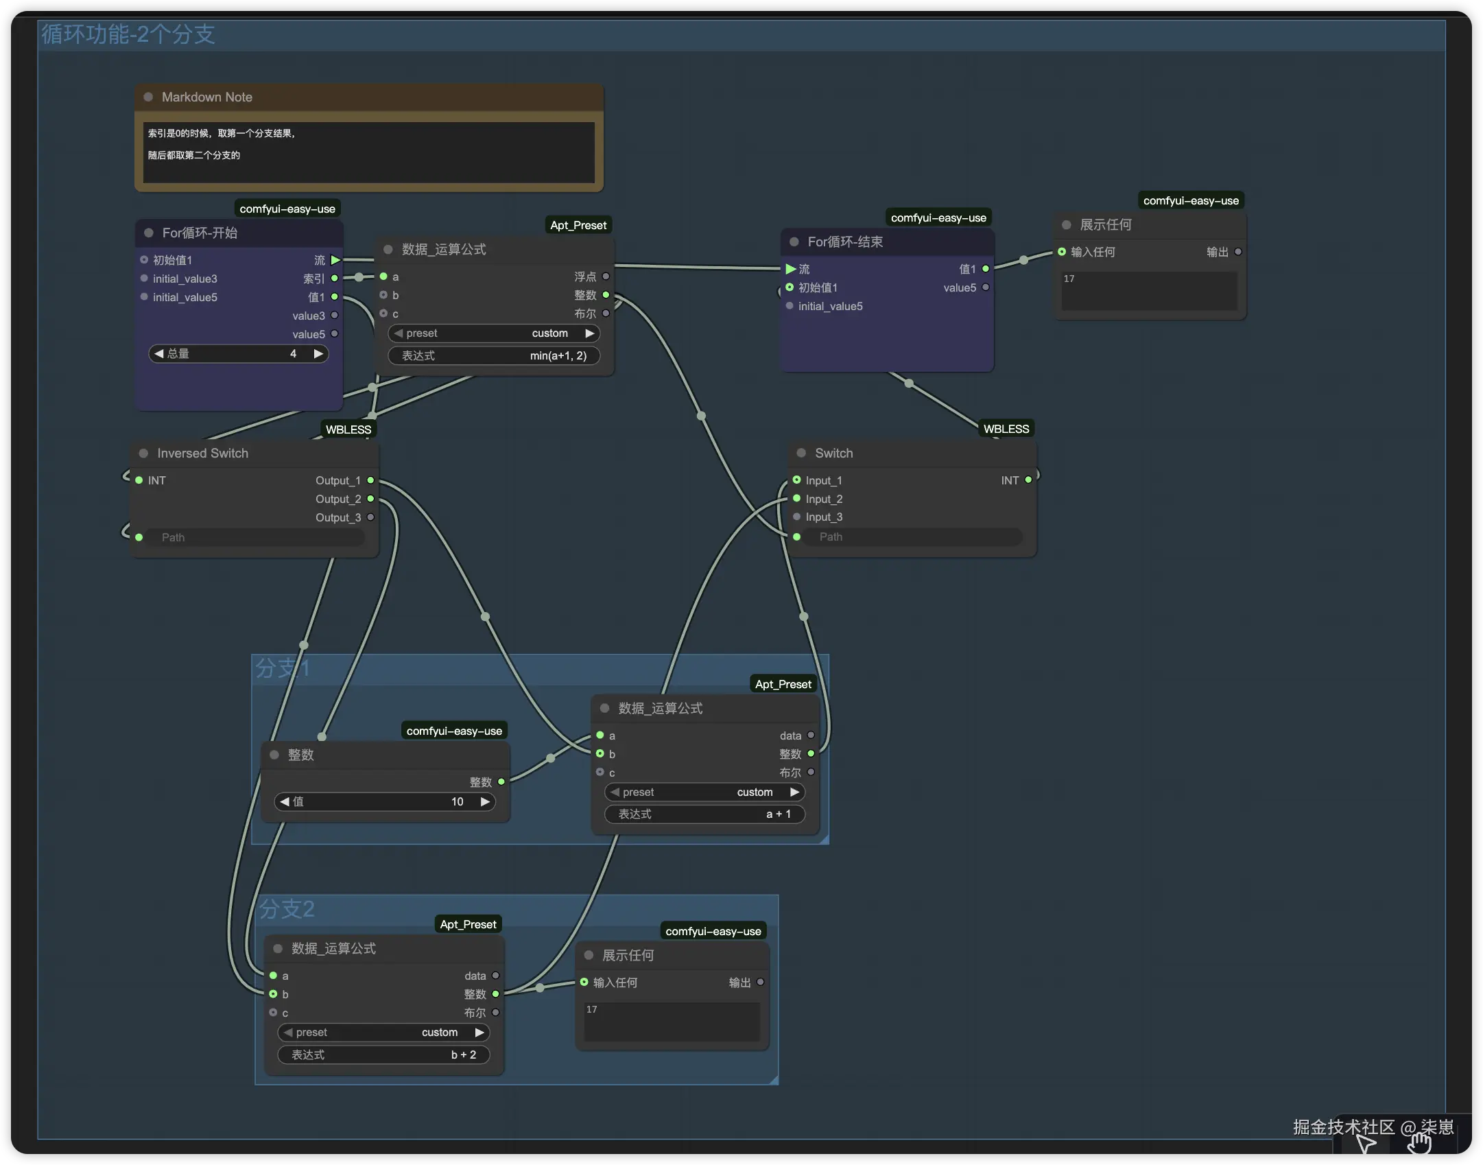Screen dimensions: 1483x1165
Task: Collapse the For循环-开始 node with its title dot
Action: pos(149,233)
